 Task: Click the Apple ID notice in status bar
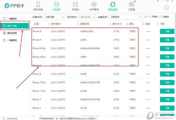68,118
